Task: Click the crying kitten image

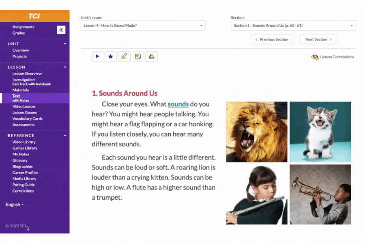Action: coord(320,132)
